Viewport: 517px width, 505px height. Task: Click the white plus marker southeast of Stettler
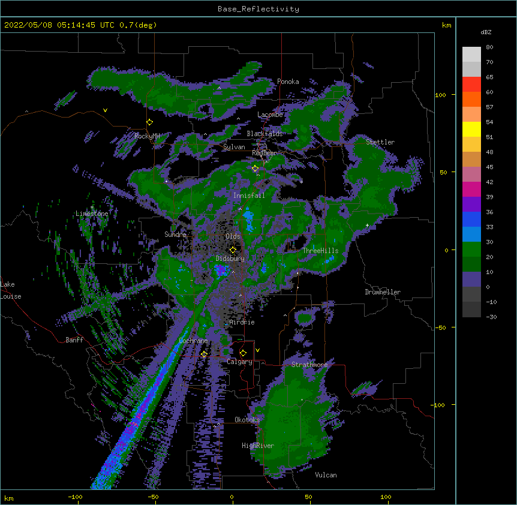click(x=367, y=225)
